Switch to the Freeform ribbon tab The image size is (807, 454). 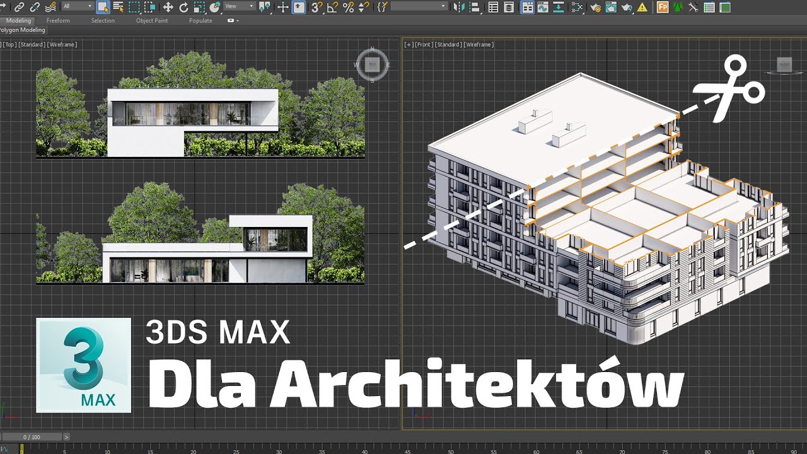click(x=58, y=21)
